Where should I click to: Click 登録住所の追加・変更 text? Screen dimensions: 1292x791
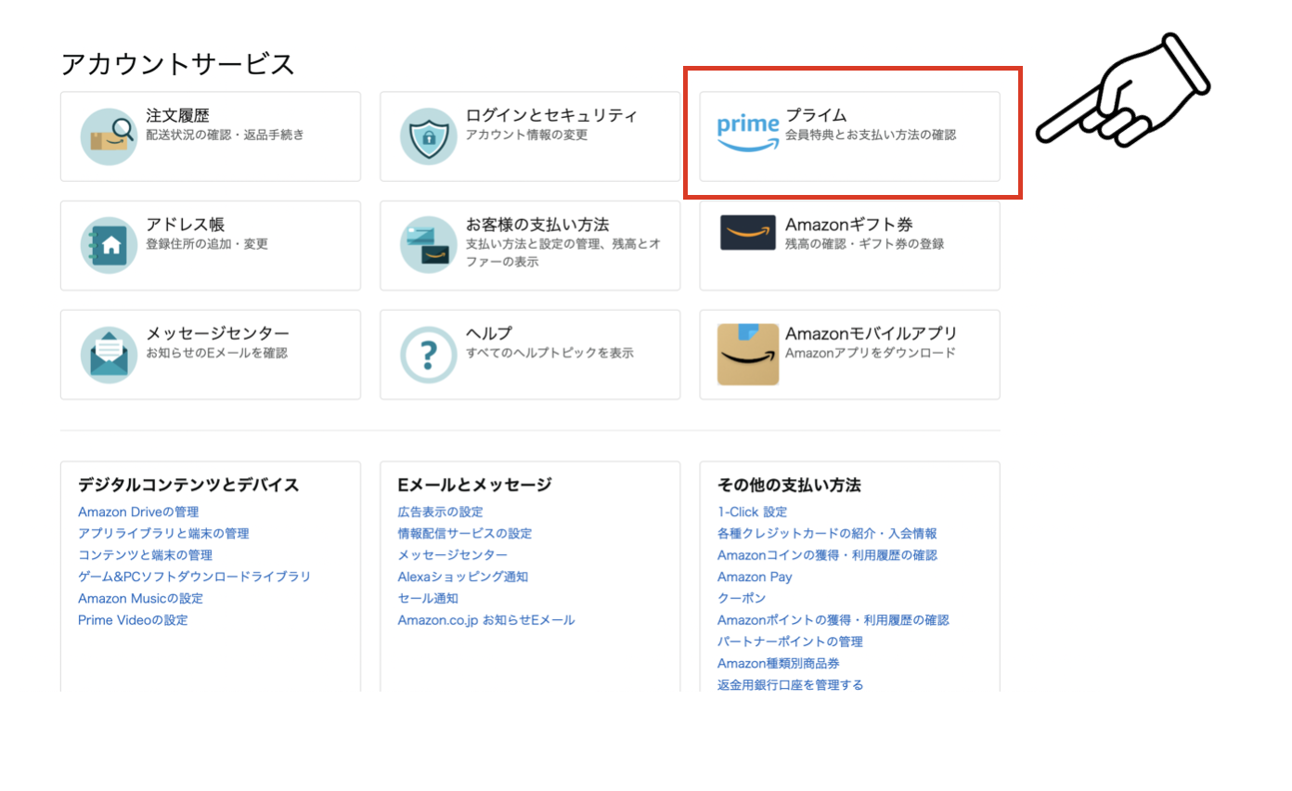pyautogui.click(x=207, y=244)
